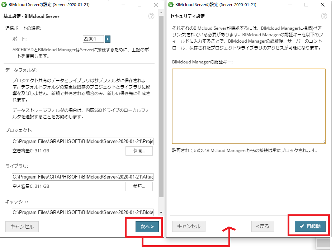336x252 pixels.
Task: Click the 次へ > next button
Action: click(x=147, y=227)
